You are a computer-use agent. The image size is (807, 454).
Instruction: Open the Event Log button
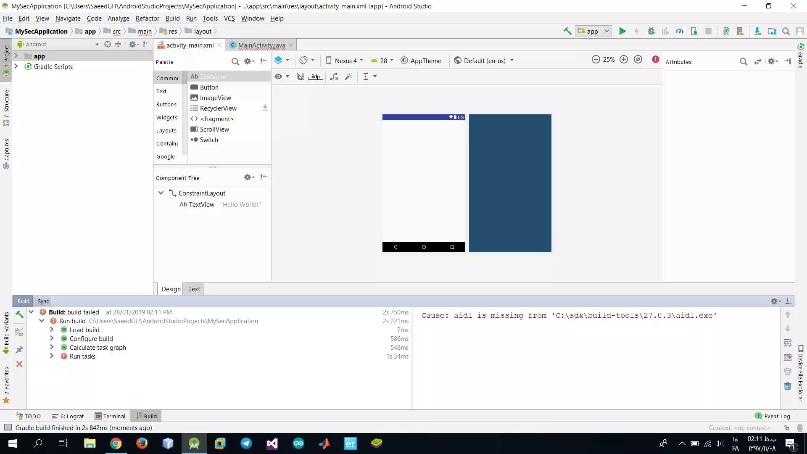[773, 416]
